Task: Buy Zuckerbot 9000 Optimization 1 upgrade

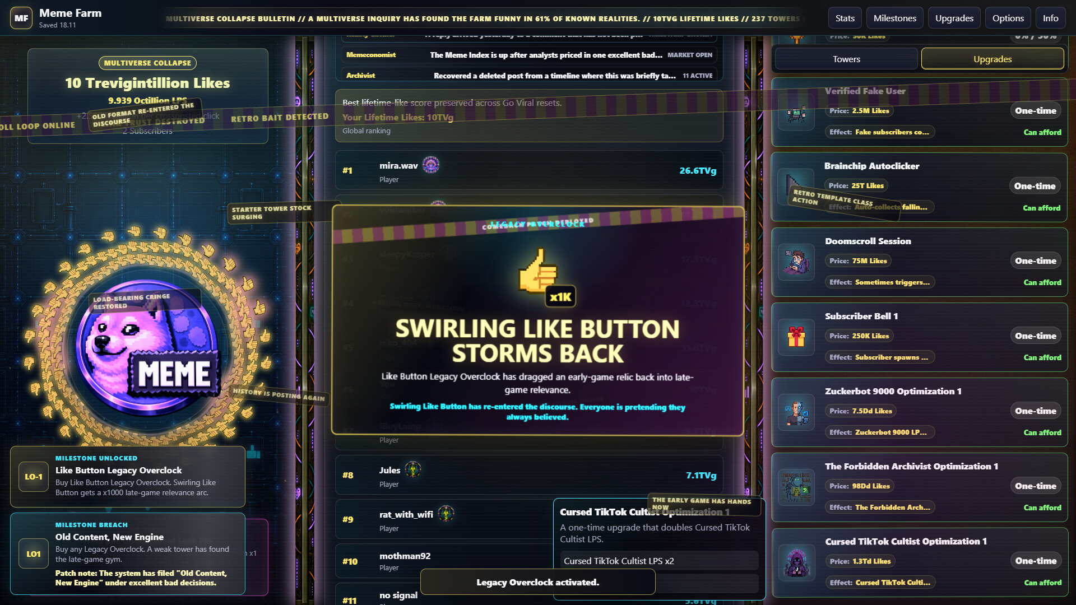Action: tap(1036, 411)
